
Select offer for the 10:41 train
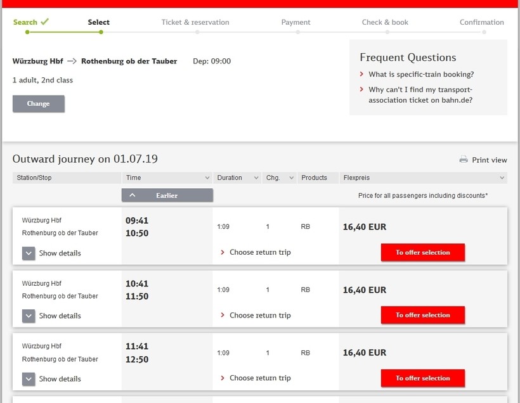point(422,315)
